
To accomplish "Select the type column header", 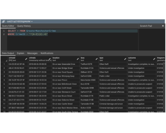I will (113, 59).
